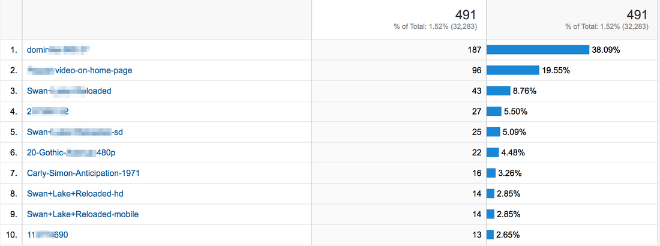Image resolution: width=660 pixels, height=246 pixels.
Task: Click the 8.76% blue bar
Action: [x=499, y=91]
